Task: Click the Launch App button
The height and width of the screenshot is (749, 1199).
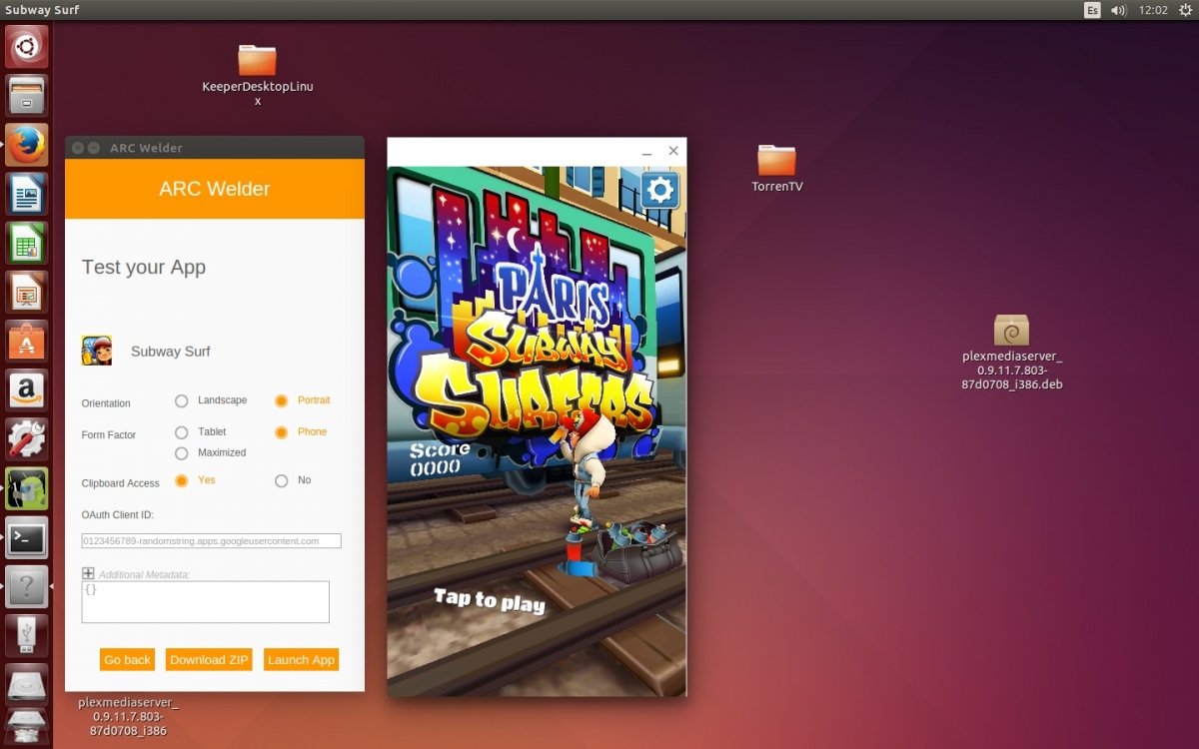Action: (301, 660)
